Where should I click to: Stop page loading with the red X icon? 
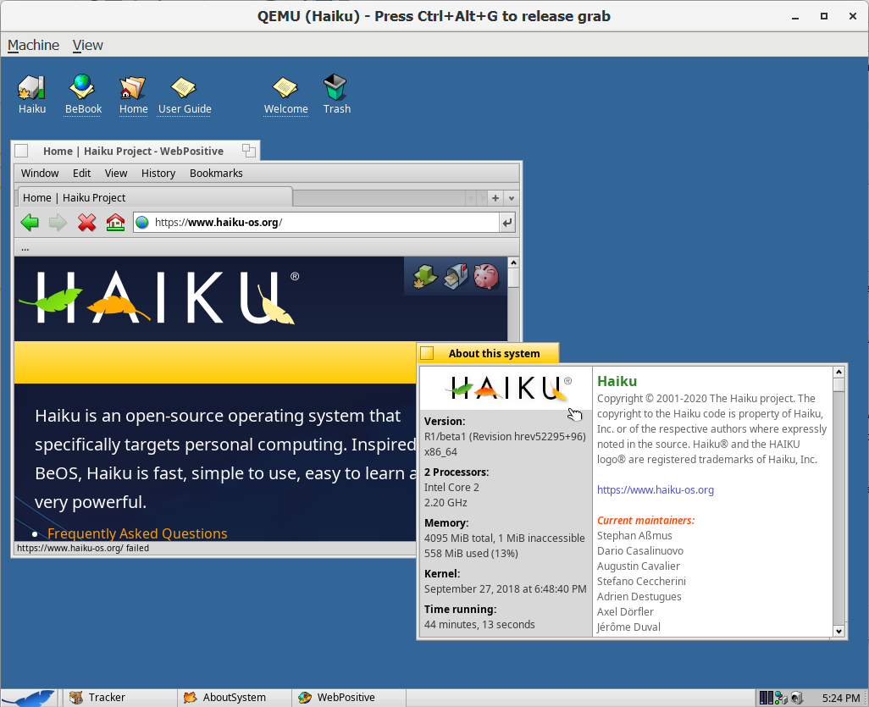(x=87, y=222)
